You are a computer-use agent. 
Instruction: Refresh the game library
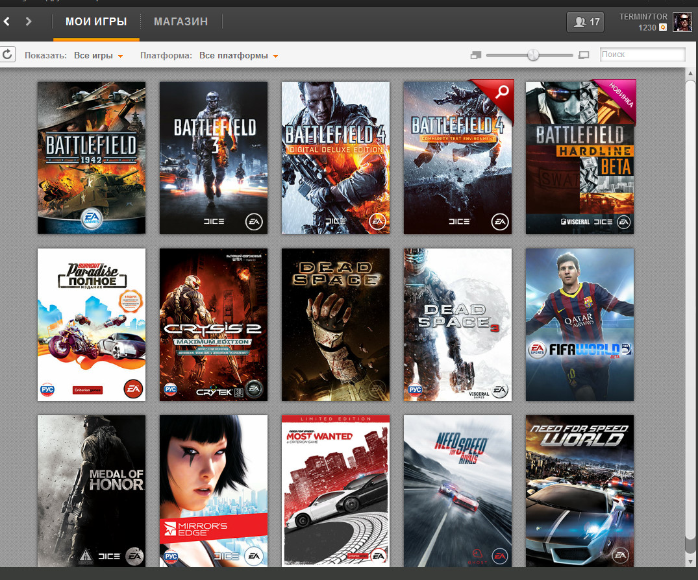pos(7,54)
